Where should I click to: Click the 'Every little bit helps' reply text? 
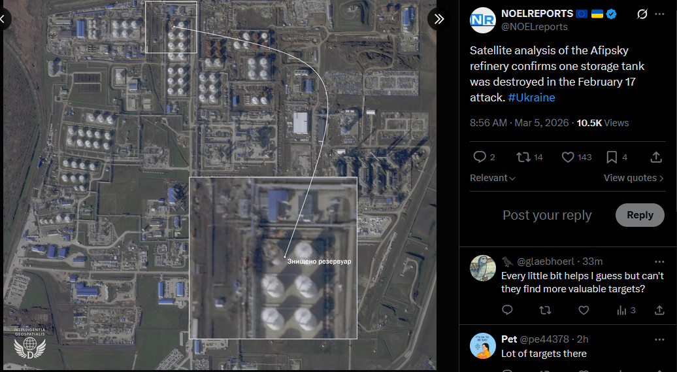(582, 282)
